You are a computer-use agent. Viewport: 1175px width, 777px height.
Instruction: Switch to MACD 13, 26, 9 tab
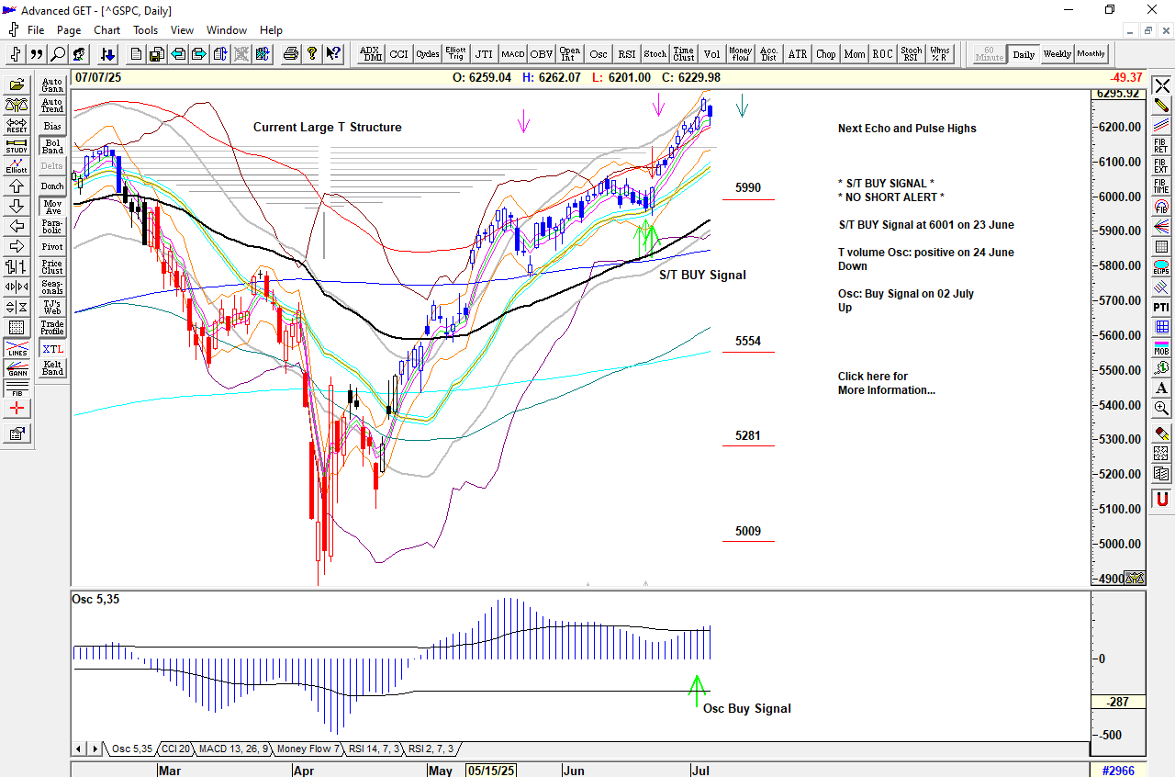point(233,749)
